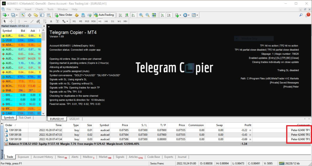Enable the H1 timeframe button
The width and height of the screenshot is (312, 166).
100,21
